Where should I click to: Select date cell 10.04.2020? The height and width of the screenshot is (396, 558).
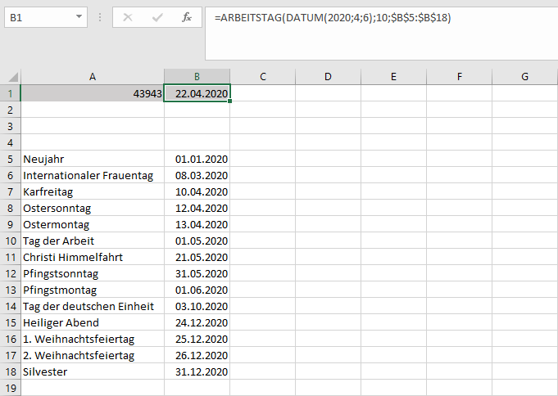point(197,191)
